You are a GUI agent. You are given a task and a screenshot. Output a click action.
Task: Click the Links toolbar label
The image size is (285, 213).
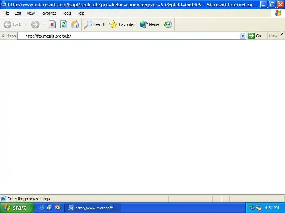click(273, 36)
